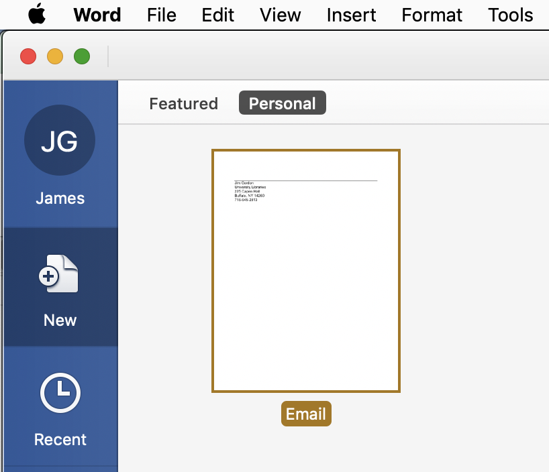Viewport: 549px width, 472px height.
Task: Click the Email template label
Action: [x=306, y=414]
